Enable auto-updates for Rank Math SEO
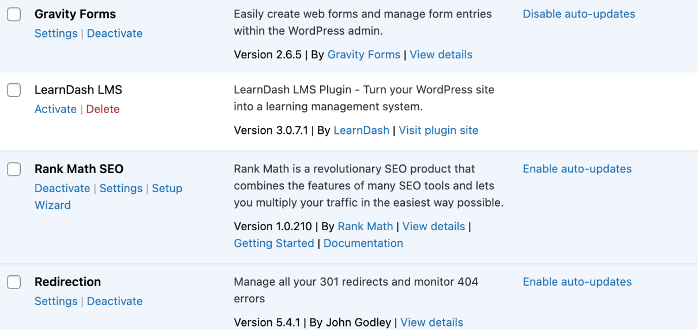This screenshot has width=698, height=330. pos(577,169)
